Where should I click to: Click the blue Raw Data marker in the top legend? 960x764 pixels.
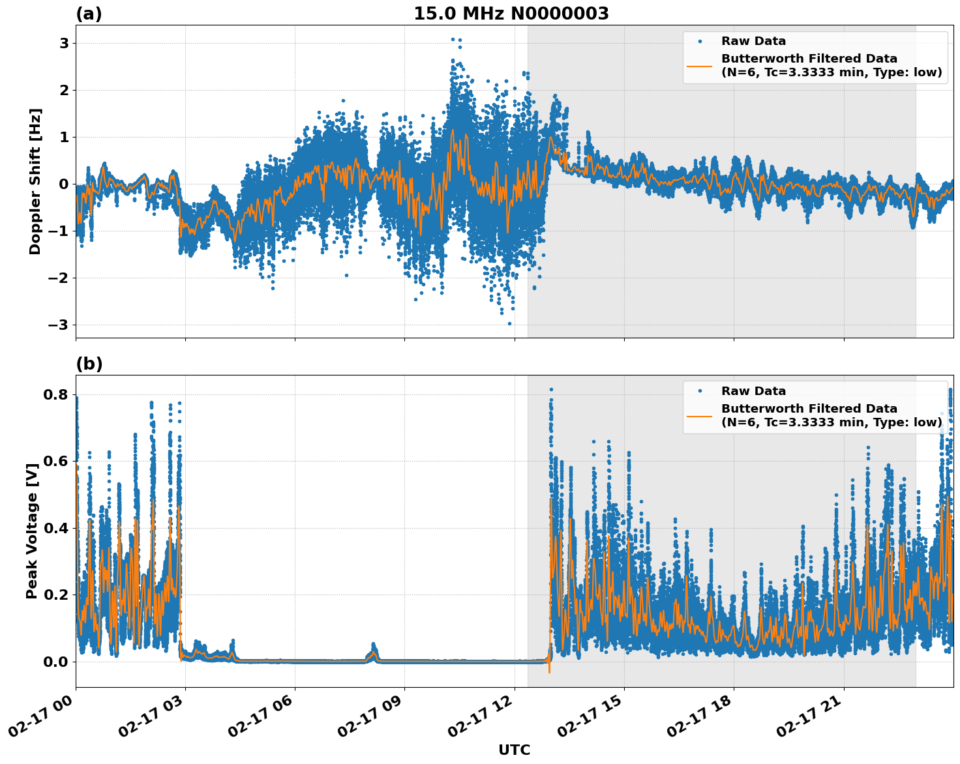(700, 42)
